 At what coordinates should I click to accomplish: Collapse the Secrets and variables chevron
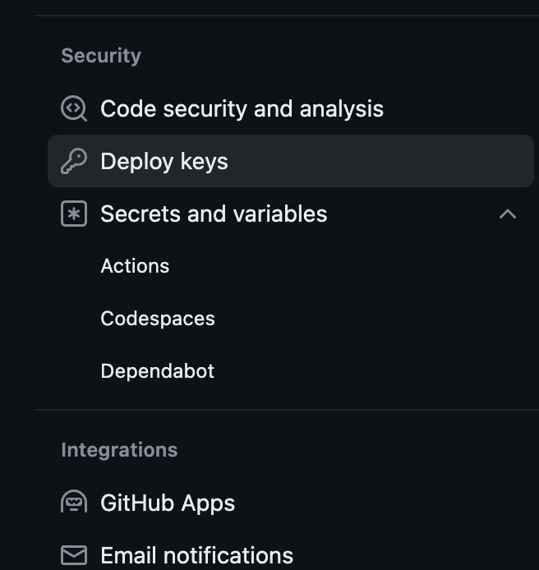coord(508,214)
